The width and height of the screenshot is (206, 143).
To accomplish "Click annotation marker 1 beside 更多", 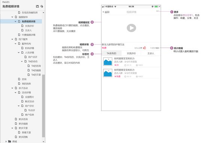I will pyautogui.click(x=172, y=12).
